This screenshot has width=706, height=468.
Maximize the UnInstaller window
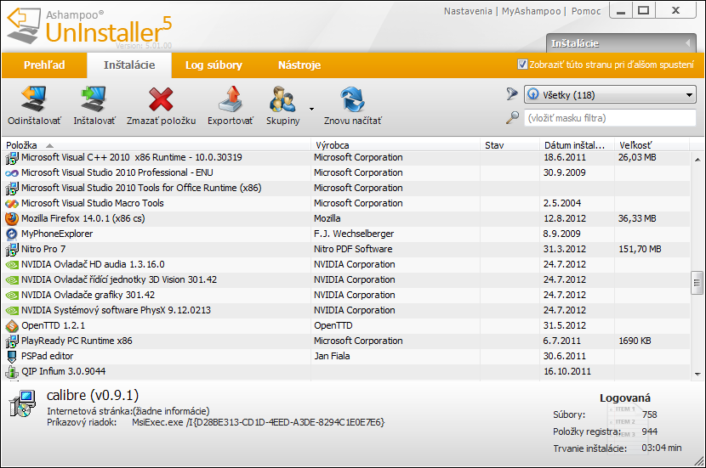tap(643, 11)
